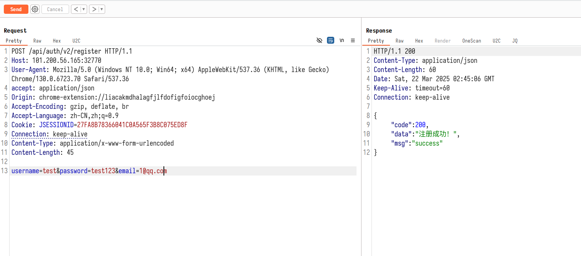
Task: Click the request body line with username=test
Action: coord(89,171)
